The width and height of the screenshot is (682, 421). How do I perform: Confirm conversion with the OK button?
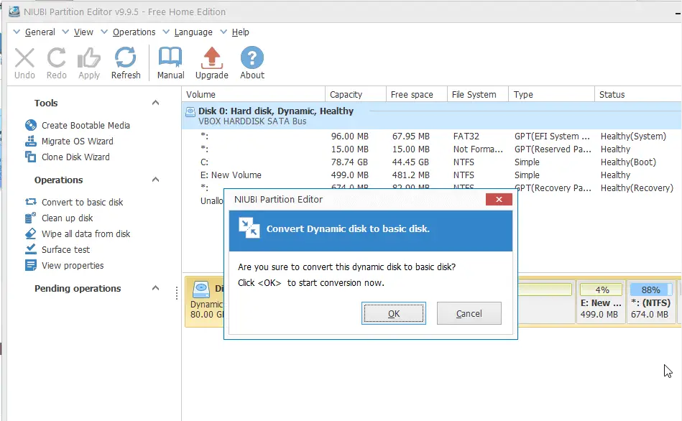pyautogui.click(x=394, y=313)
